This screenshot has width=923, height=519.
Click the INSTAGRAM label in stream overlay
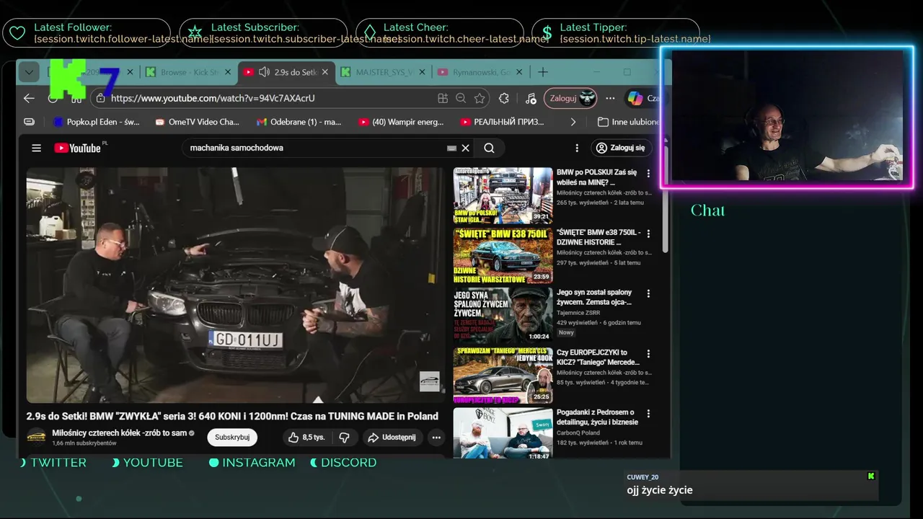258,463
